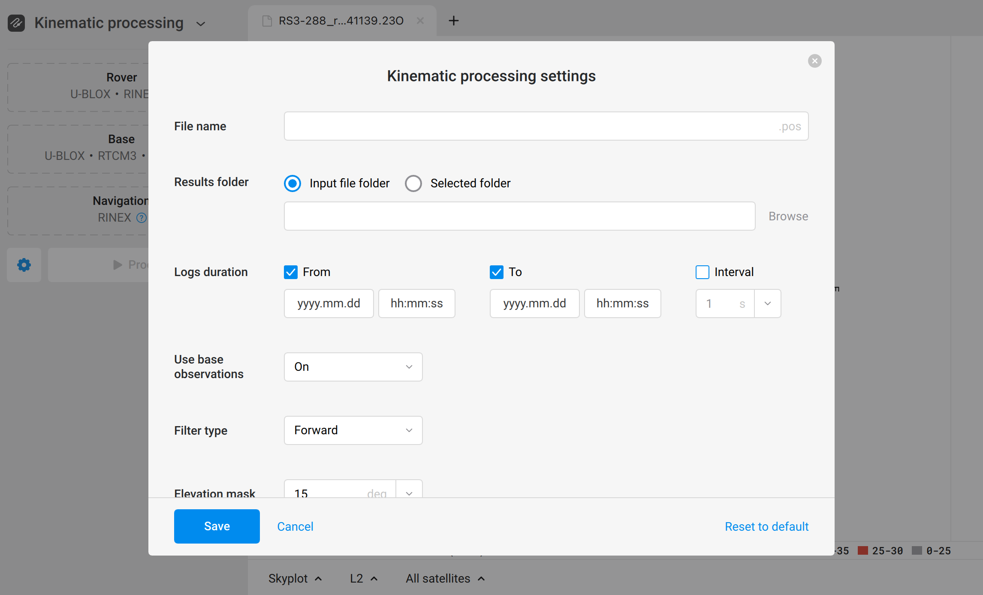Select the Selected folder radio option
The height and width of the screenshot is (595, 983).
[x=413, y=183]
